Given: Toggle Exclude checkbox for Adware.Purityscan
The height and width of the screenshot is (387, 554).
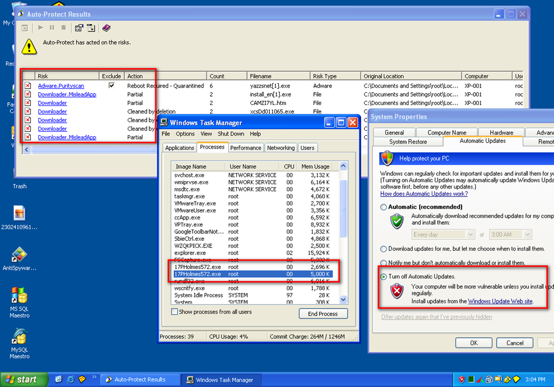Looking at the screenshot, I should (111, 85).
